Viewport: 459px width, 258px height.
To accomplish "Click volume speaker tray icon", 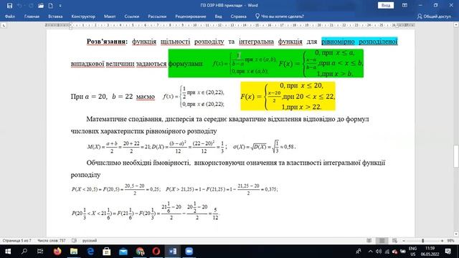I will 378,252.
